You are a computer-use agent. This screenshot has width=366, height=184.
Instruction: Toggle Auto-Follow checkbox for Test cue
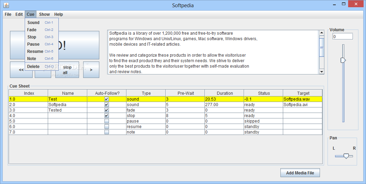tap(107, 99)
